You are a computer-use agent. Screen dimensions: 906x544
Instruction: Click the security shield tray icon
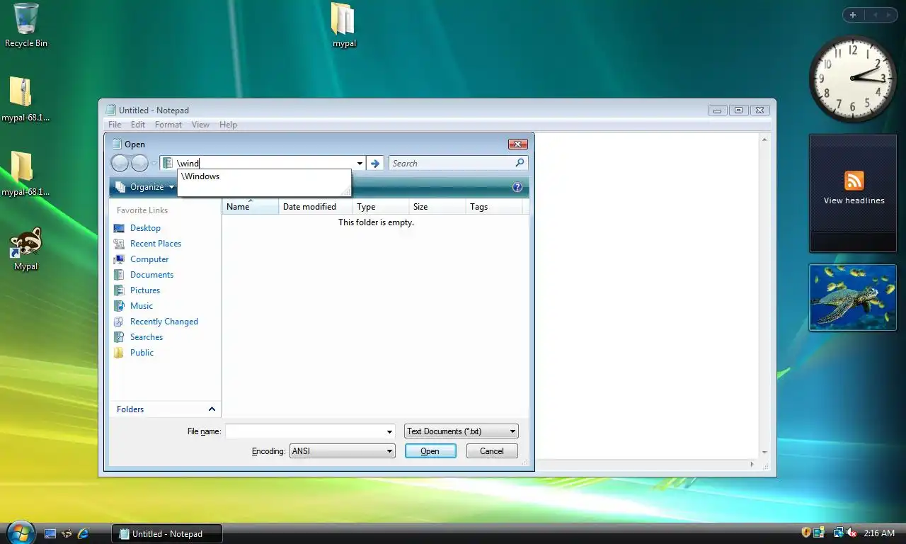pos(806,533)
